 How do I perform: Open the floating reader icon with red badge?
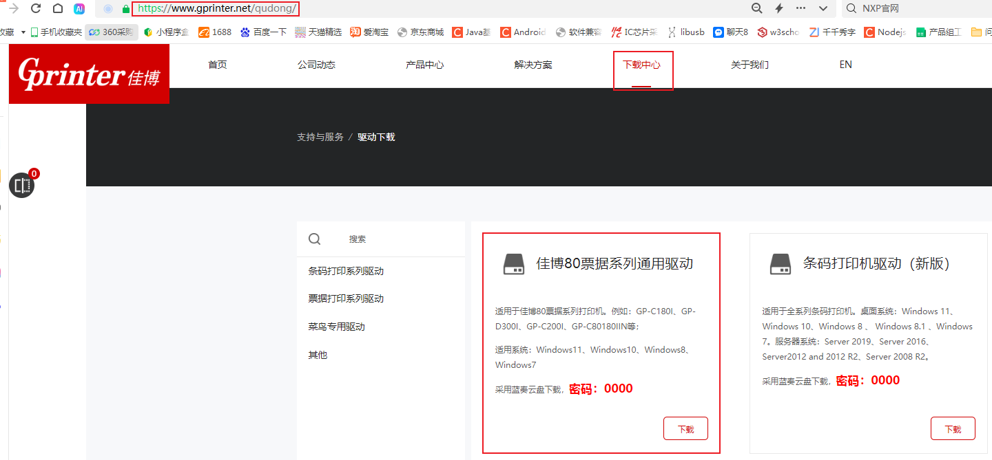pos(22,185)
